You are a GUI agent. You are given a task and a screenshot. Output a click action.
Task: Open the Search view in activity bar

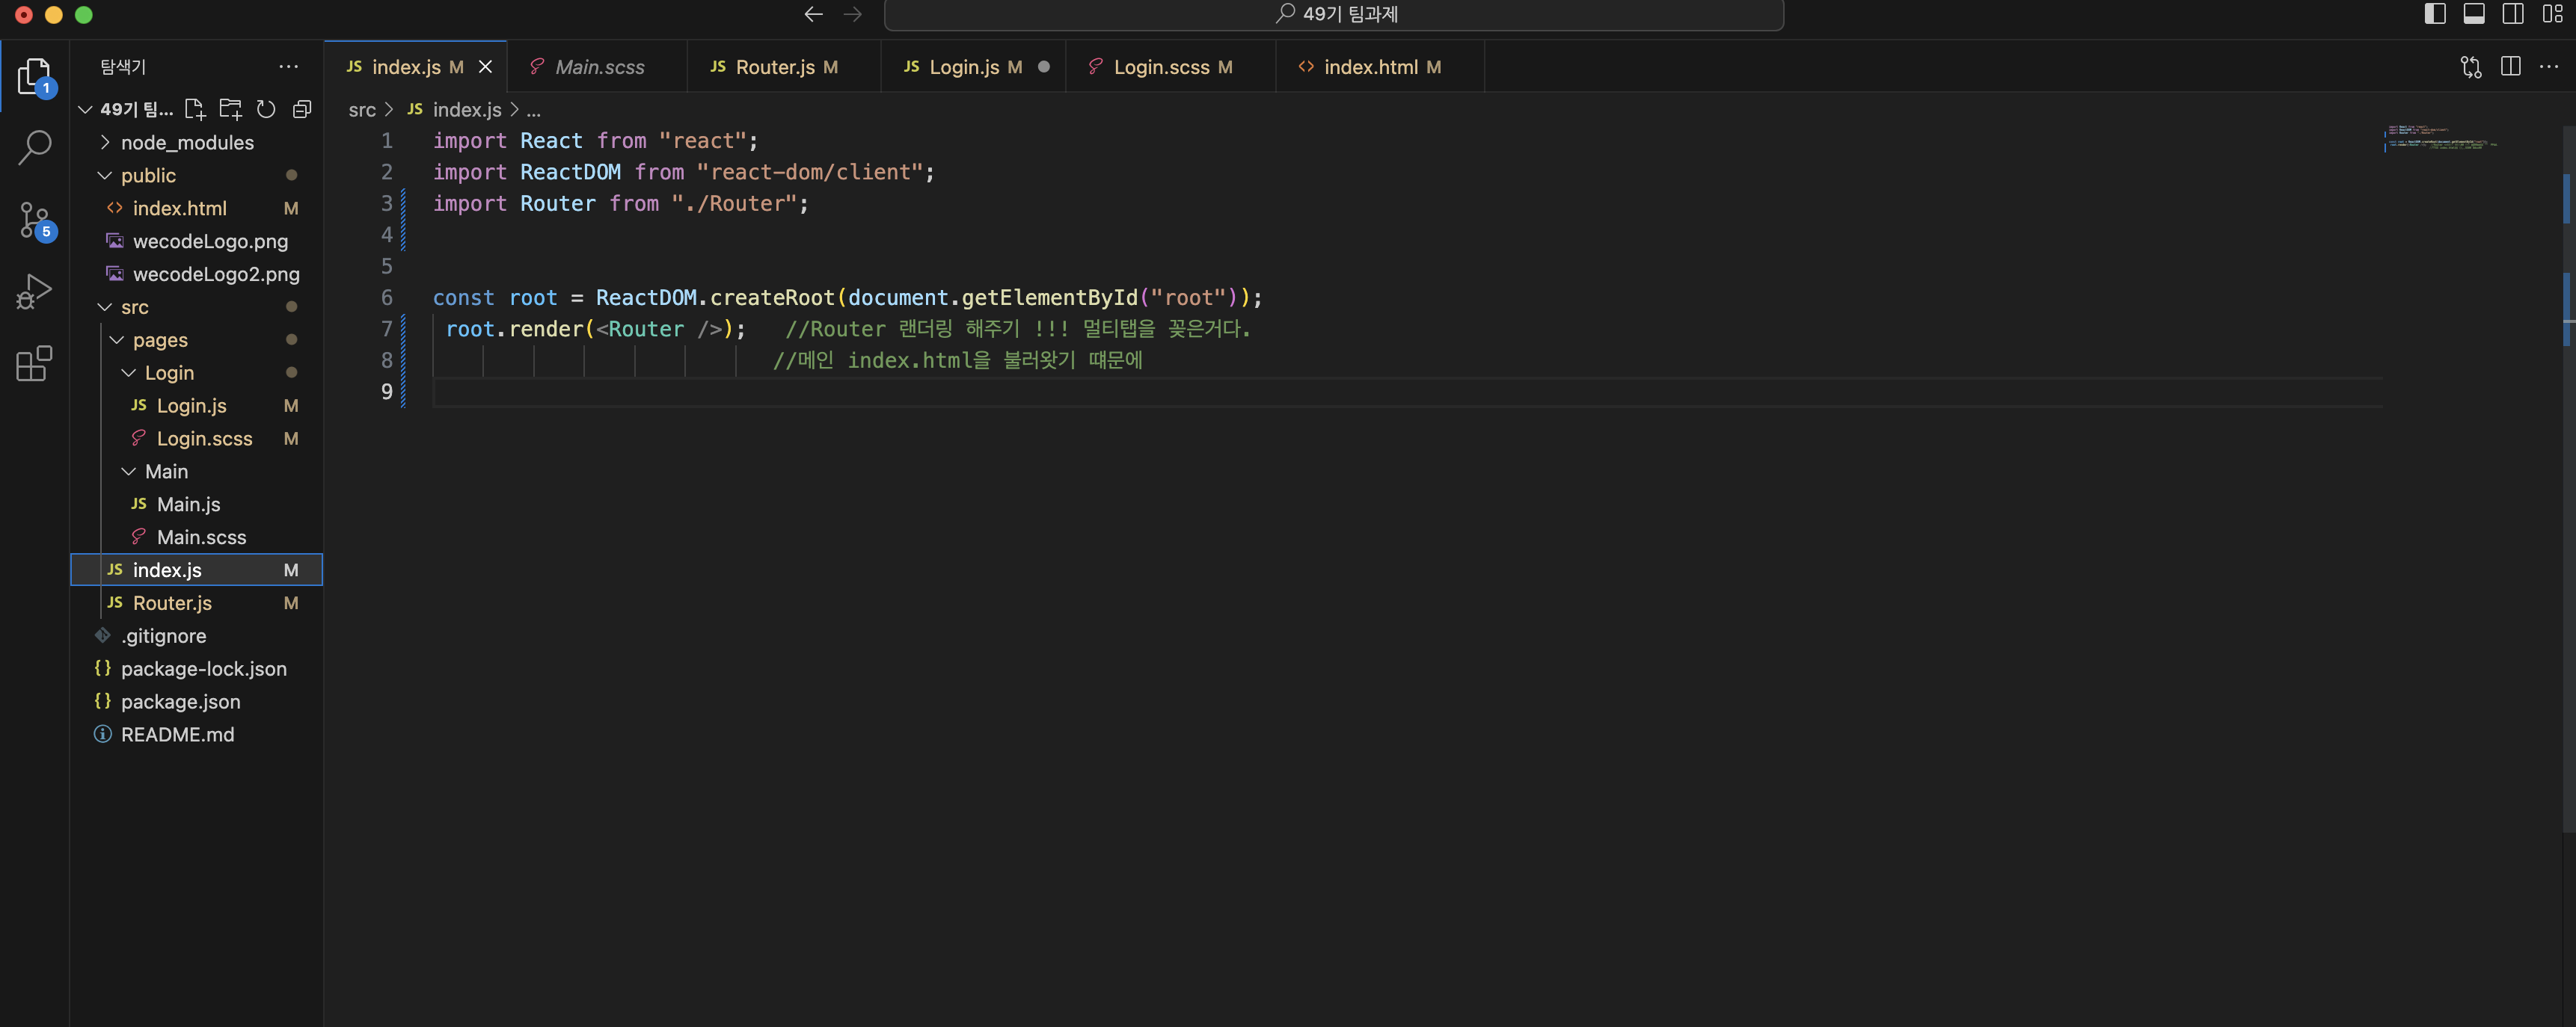point(35,148)
